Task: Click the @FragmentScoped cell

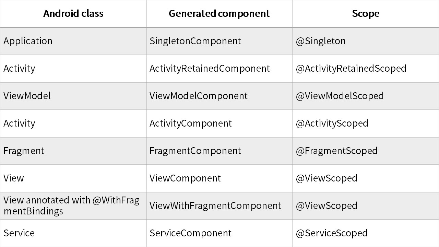Action: click(x=336, y=151)
